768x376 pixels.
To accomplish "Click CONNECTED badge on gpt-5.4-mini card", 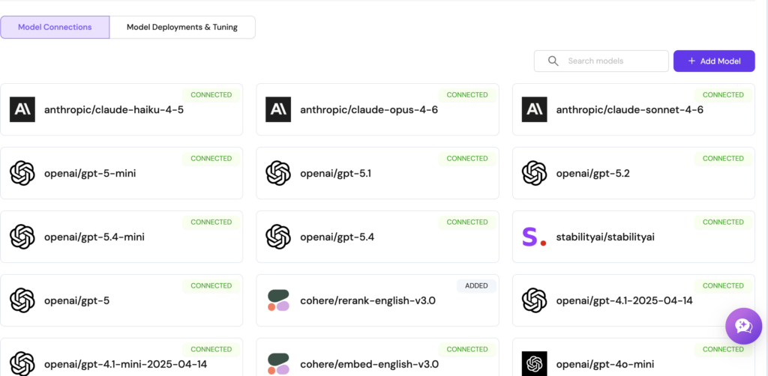I will [x=211, y=222].
